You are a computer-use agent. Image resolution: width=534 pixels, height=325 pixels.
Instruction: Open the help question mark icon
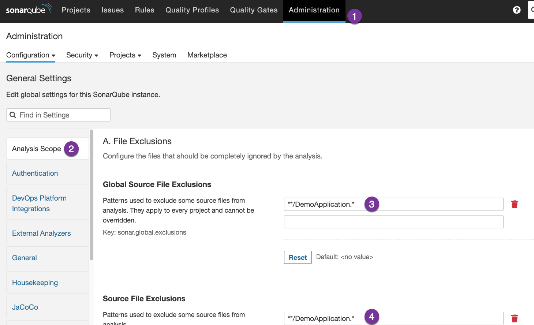pos(516,10)
